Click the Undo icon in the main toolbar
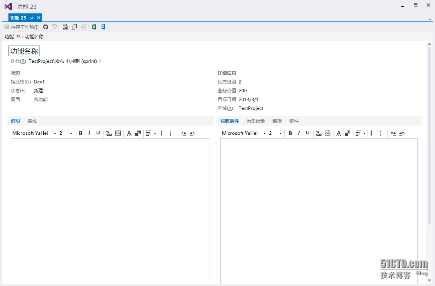Viewport: 435px width, 286px height. [x=54, y=27]
